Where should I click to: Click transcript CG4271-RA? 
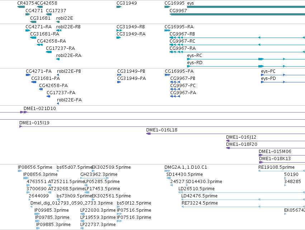tap(38, 27)
